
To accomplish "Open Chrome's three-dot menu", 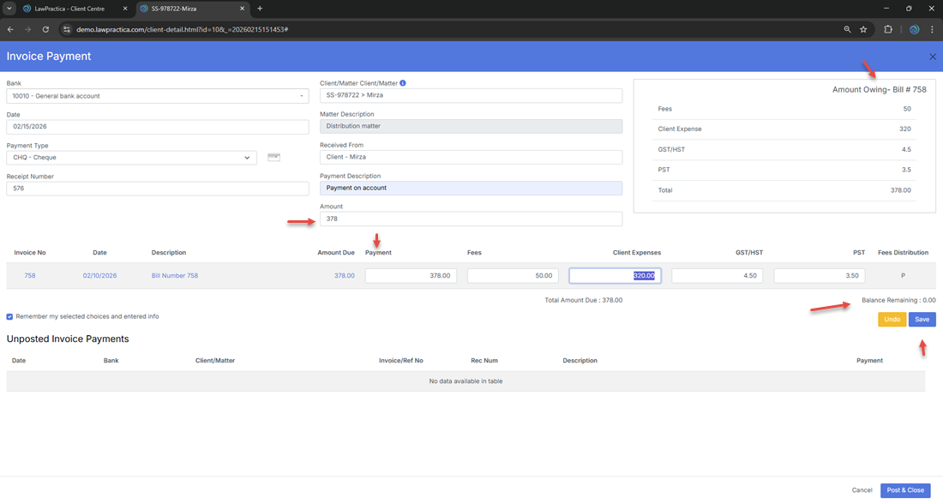I will (x=932, y=29).
